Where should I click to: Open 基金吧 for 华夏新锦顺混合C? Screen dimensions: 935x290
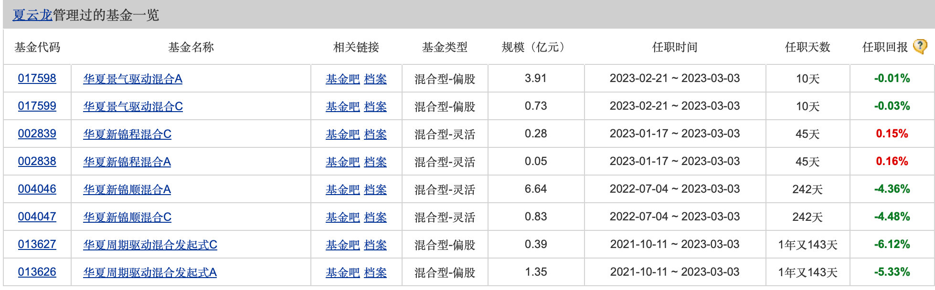click(343, 217)
